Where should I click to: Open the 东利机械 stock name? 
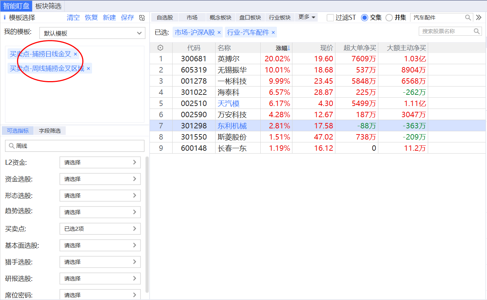tap(232, 126)
